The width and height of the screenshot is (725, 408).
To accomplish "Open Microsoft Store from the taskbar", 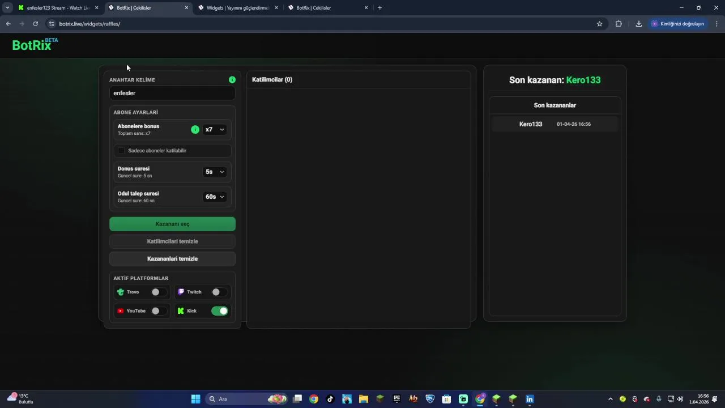I will pyautogui.click(x=446, y=399).
